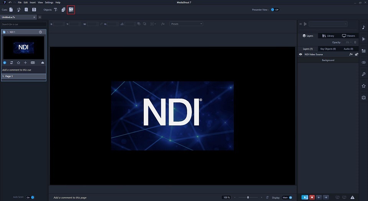Adjust the zoom slider handle
Viewport: 368px width, 201px height.
click(248, 198)
